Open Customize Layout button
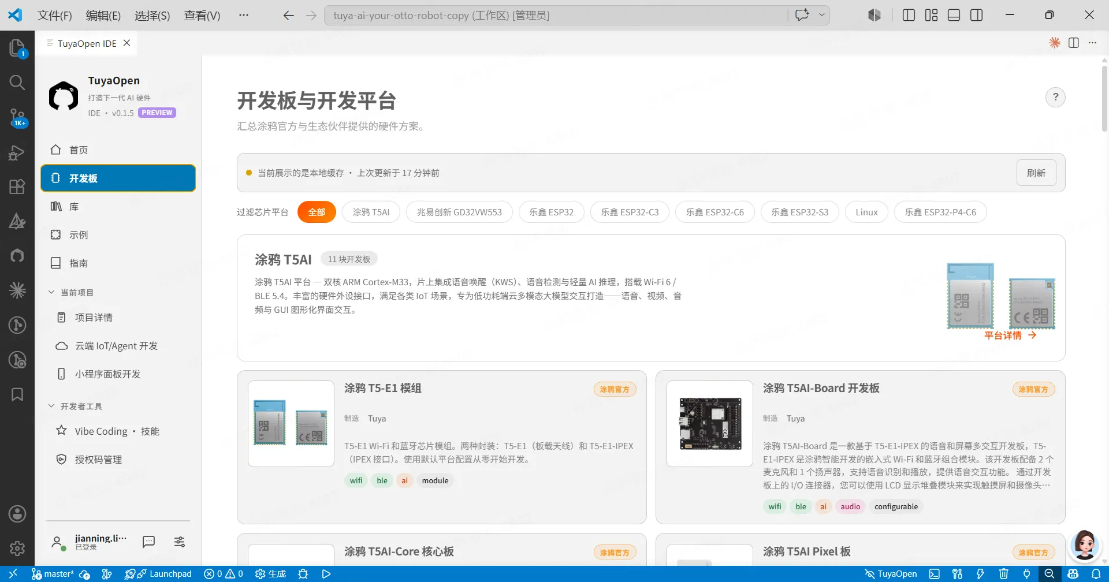 tap(931, 15)
